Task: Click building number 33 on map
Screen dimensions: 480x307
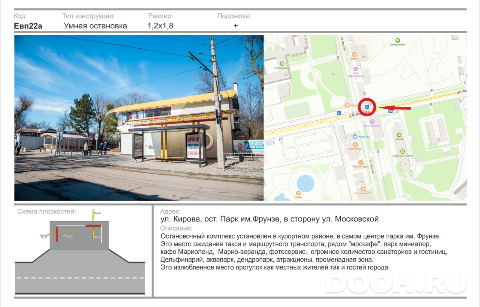Action: click(x=438, y=140)
